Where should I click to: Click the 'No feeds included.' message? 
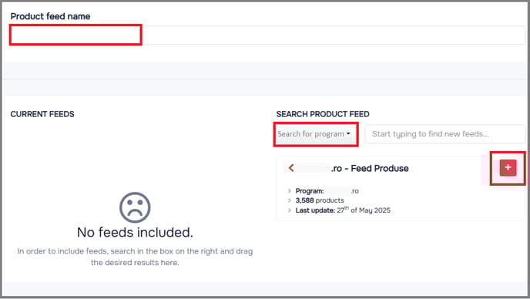(x=135, y=233)
